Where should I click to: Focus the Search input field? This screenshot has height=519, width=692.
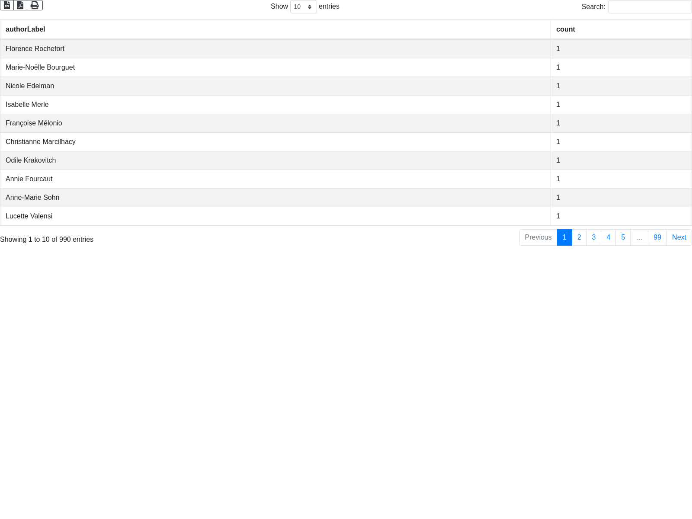pos(650,7)
